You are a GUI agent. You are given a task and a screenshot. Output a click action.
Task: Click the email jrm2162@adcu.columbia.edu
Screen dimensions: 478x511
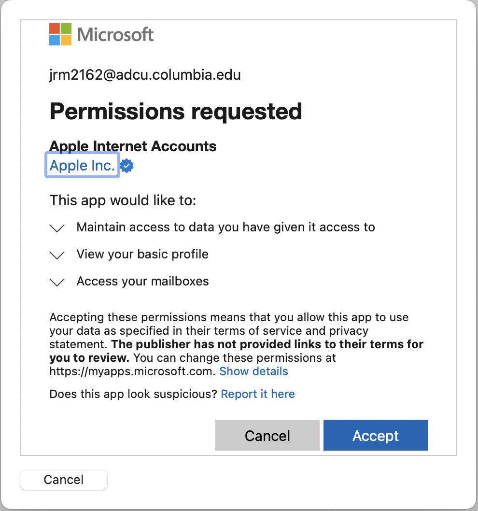[x=145, y=75]
